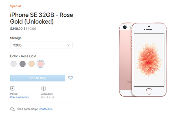
Task: Click the rear camera on the phone image
Action: 125,27
